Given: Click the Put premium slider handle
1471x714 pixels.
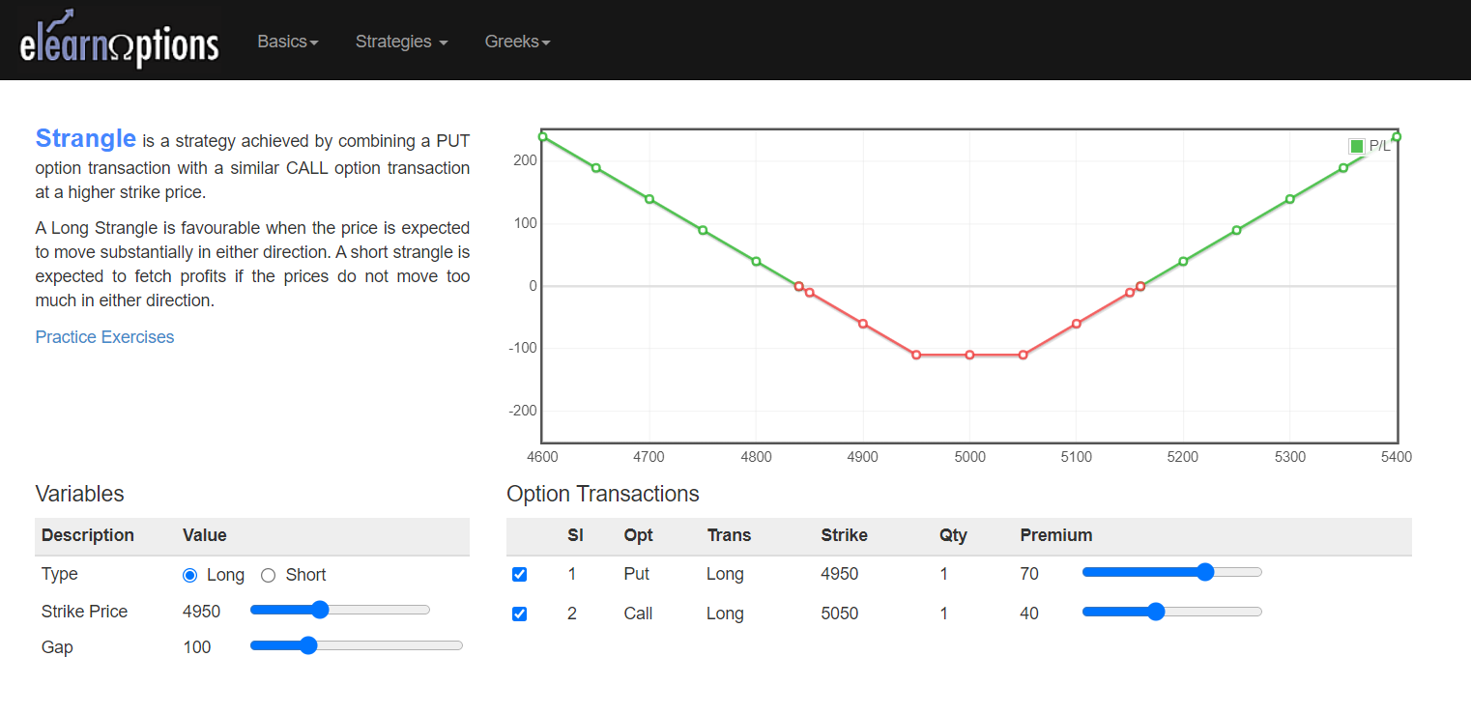Looking at the screenshot, I should point(1204,572).
